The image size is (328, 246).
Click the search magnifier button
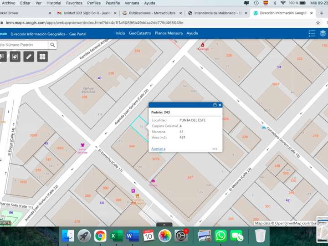point(53,45)
